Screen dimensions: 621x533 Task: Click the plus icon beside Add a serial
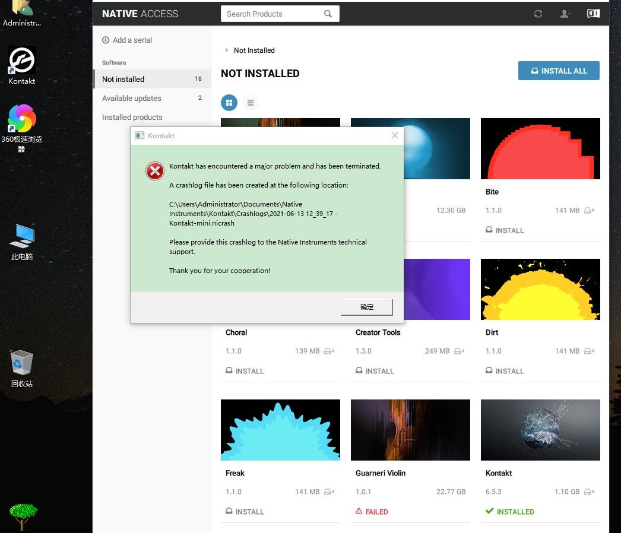(106, 40)
